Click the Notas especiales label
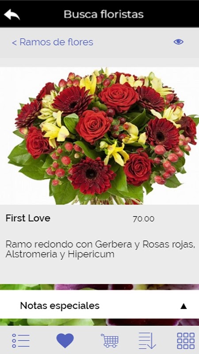Screen dimensions: 199x354 pos(60,306)
